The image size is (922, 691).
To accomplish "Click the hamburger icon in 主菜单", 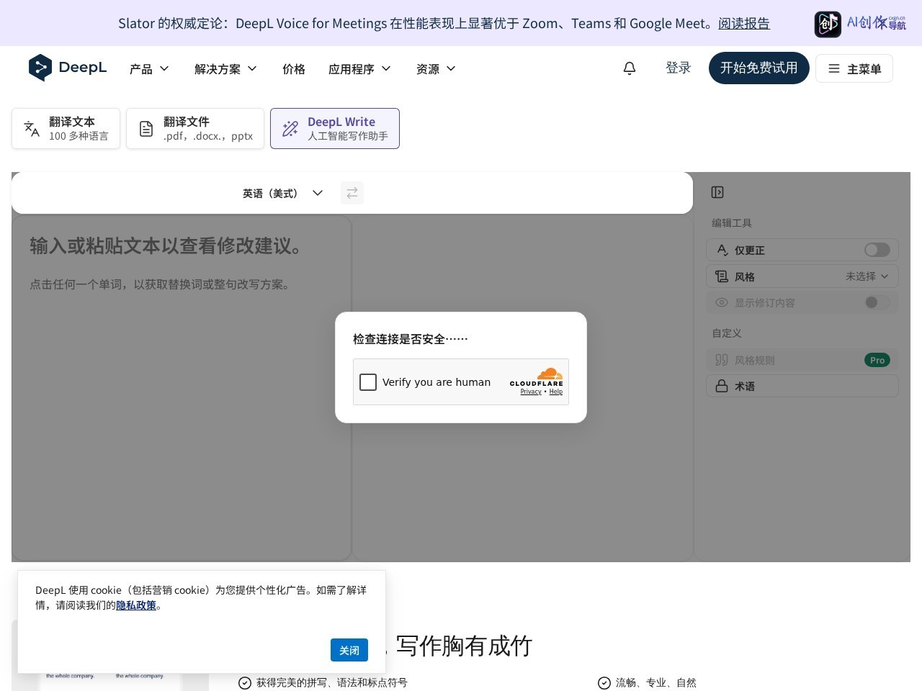I will (x=834, y=68).
